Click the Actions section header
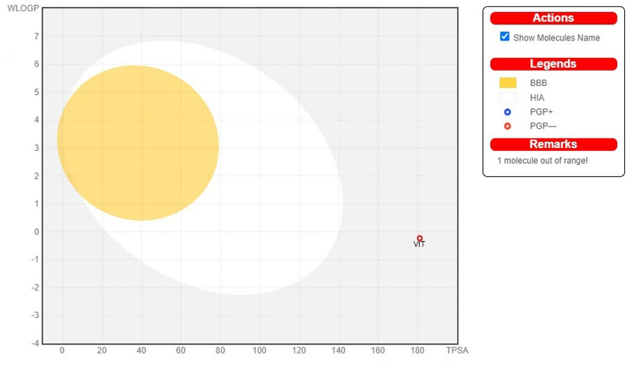This screenshot has width=634, height=371. (x=553, y=18)
